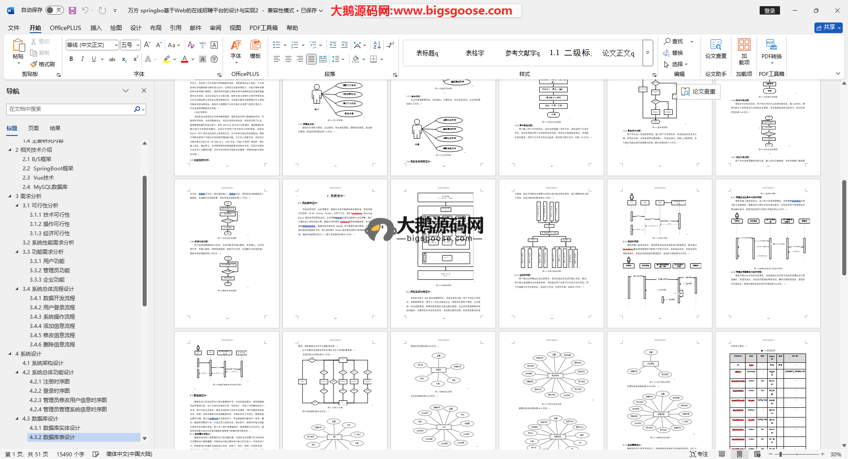The height and width of the screenshot is (459, 848).
Task: Switch to the 页面 navigation tab
Action: pyautogui.click(x=34, y=128)
